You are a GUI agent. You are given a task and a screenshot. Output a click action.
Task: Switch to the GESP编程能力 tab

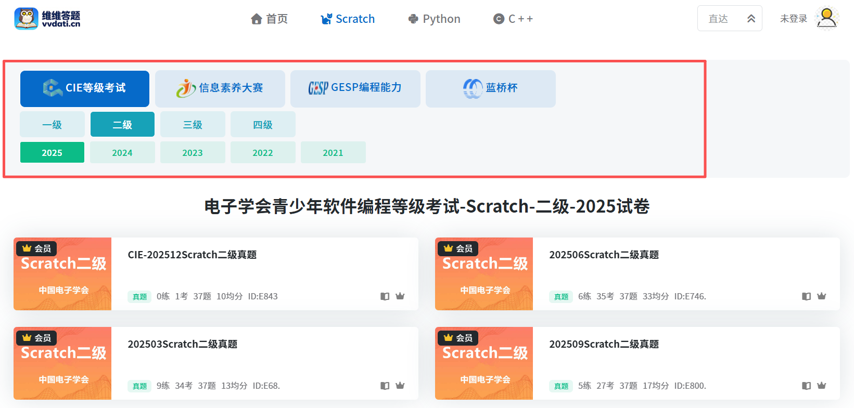pyautogui.click(x=355, y=88)
